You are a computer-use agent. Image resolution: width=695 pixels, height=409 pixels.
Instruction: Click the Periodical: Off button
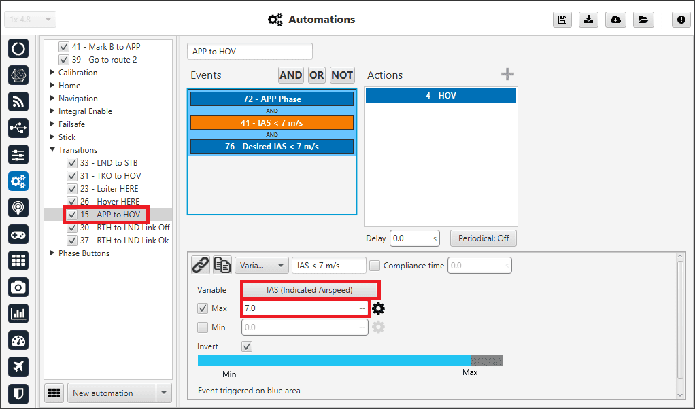[x=484, y=238]
